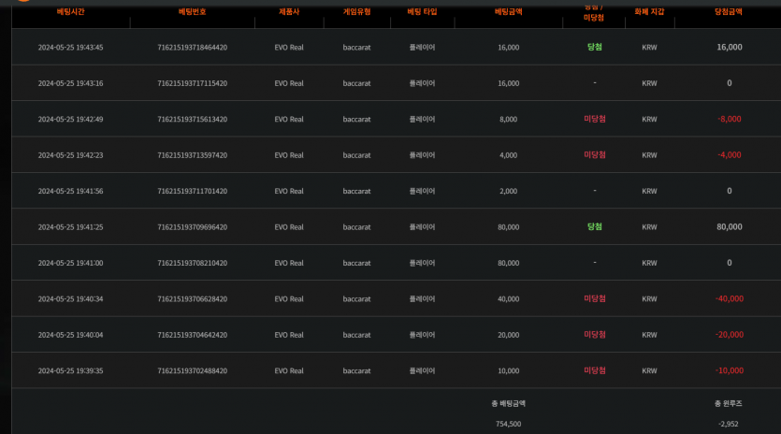Click the timestamp 2024-05-25 19:43:16

pyautogui.click(x=71, y=83)
